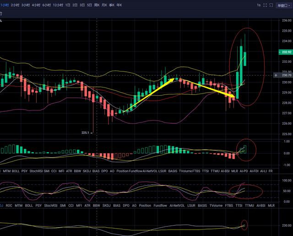293x236 pixels.
Task: Select the 周K weekly candle period
Action: 97,5
